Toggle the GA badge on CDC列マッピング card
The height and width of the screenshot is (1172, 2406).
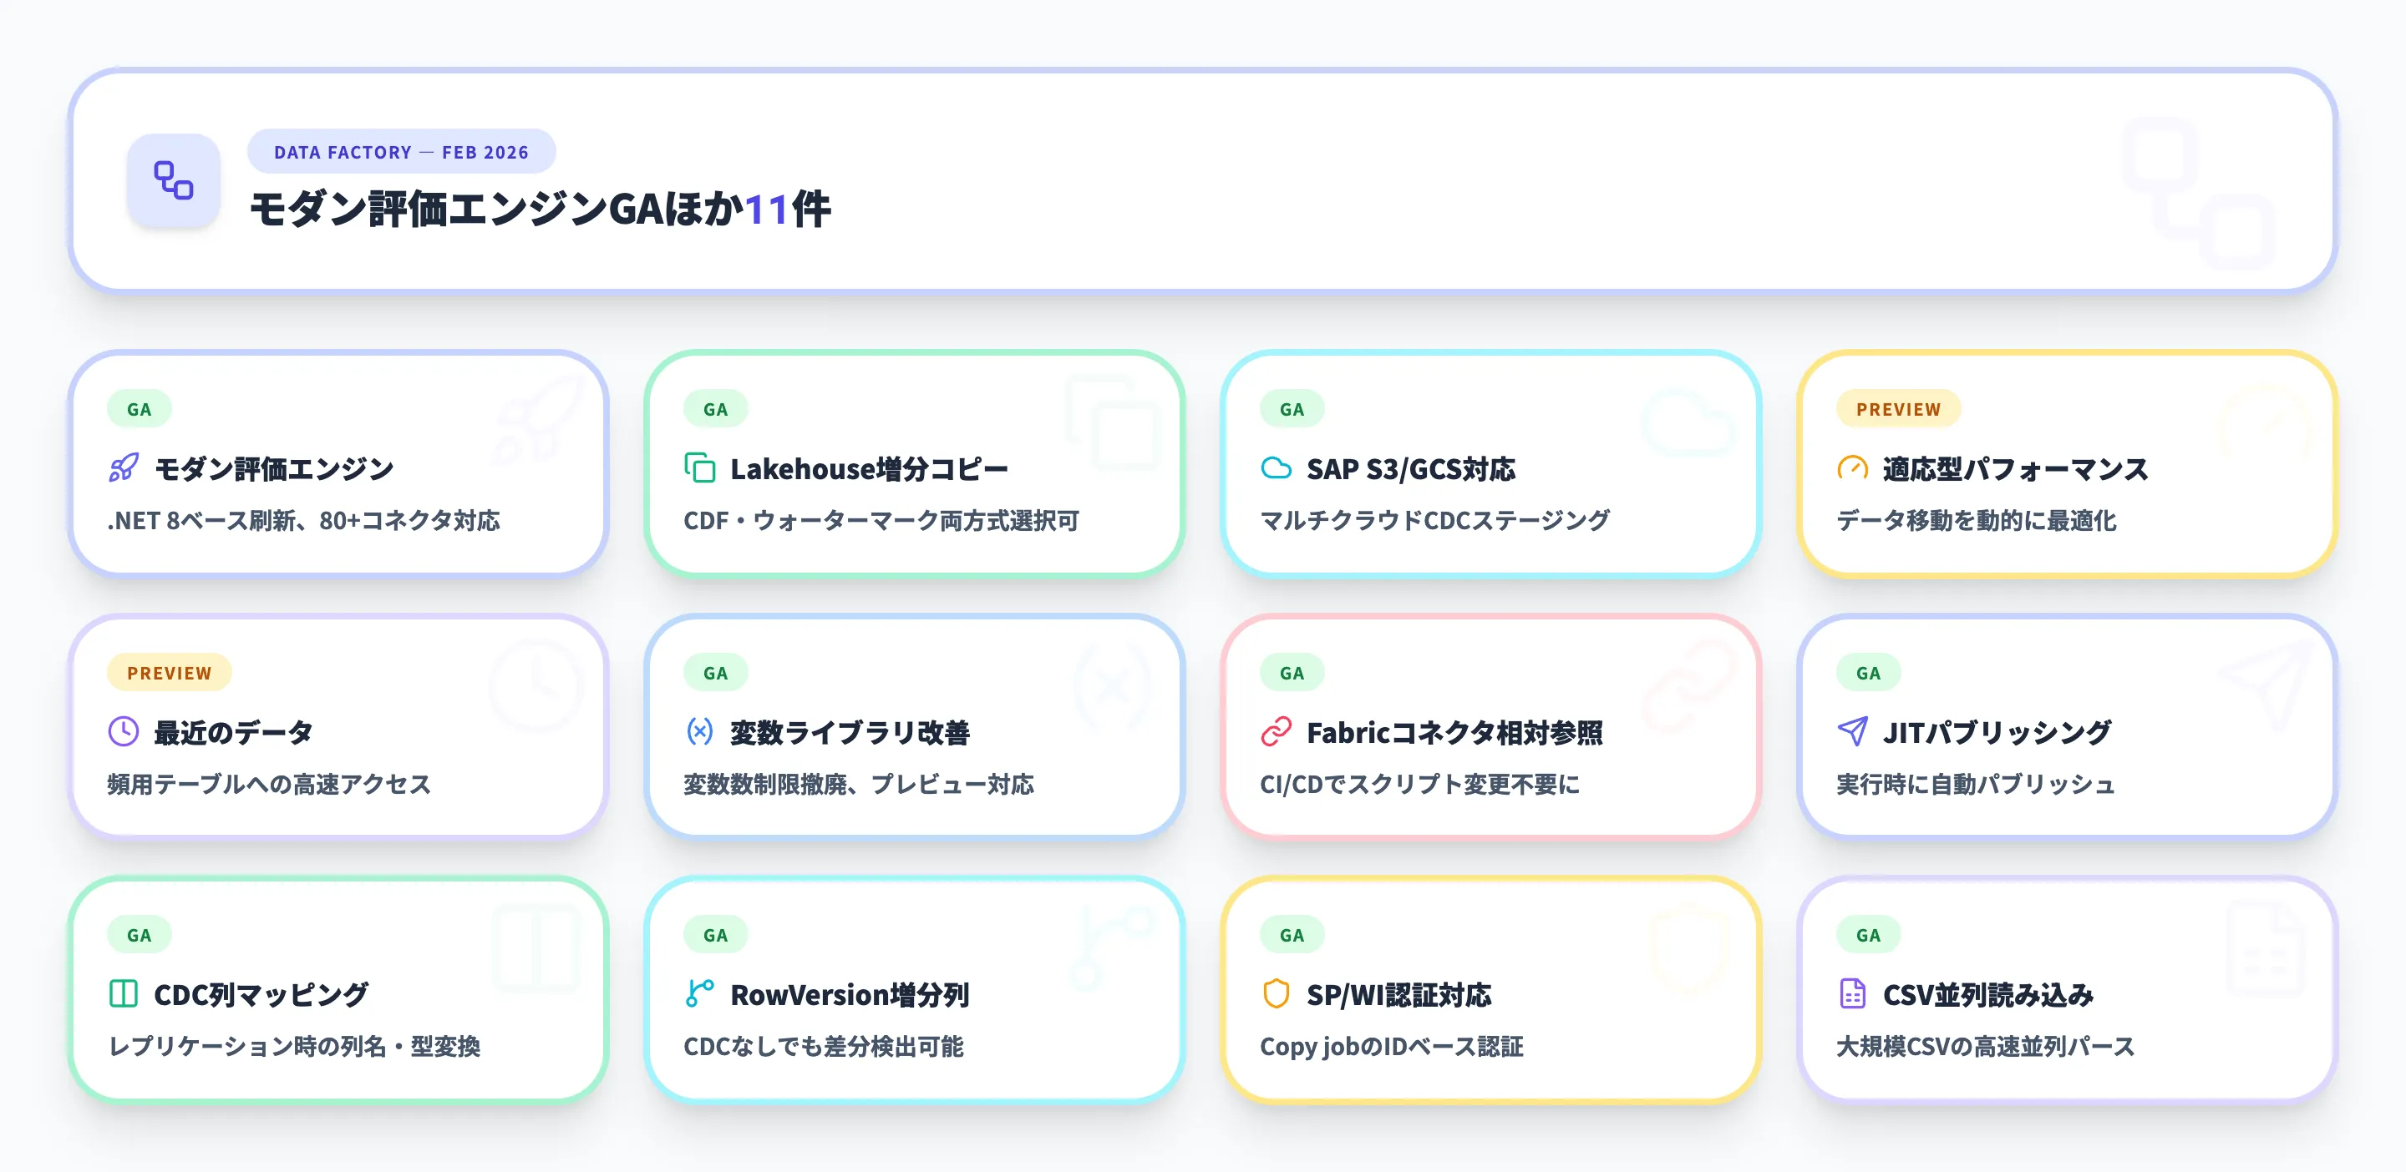point(140,934)
